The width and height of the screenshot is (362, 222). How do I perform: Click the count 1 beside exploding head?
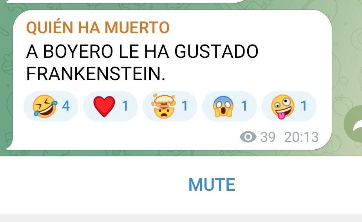(x=185, y=106)
